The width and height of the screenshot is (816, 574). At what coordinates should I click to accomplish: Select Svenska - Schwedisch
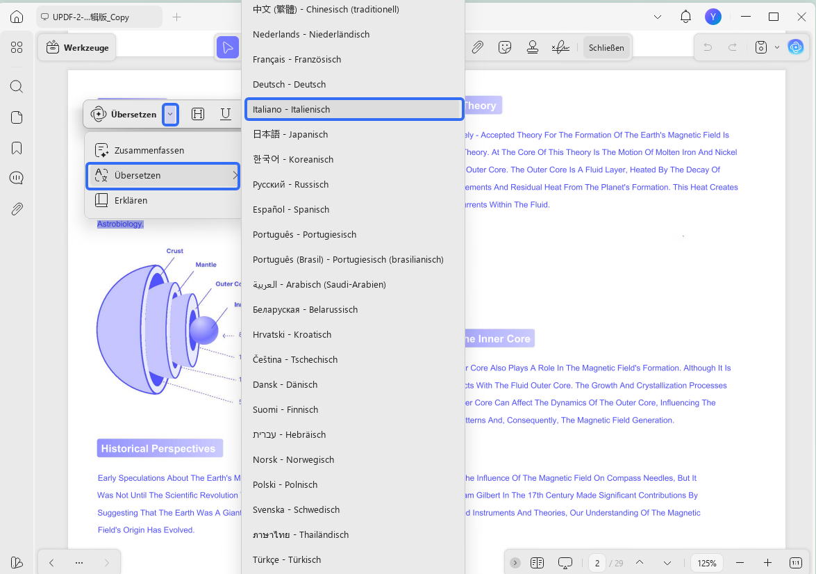click(353, 509)
